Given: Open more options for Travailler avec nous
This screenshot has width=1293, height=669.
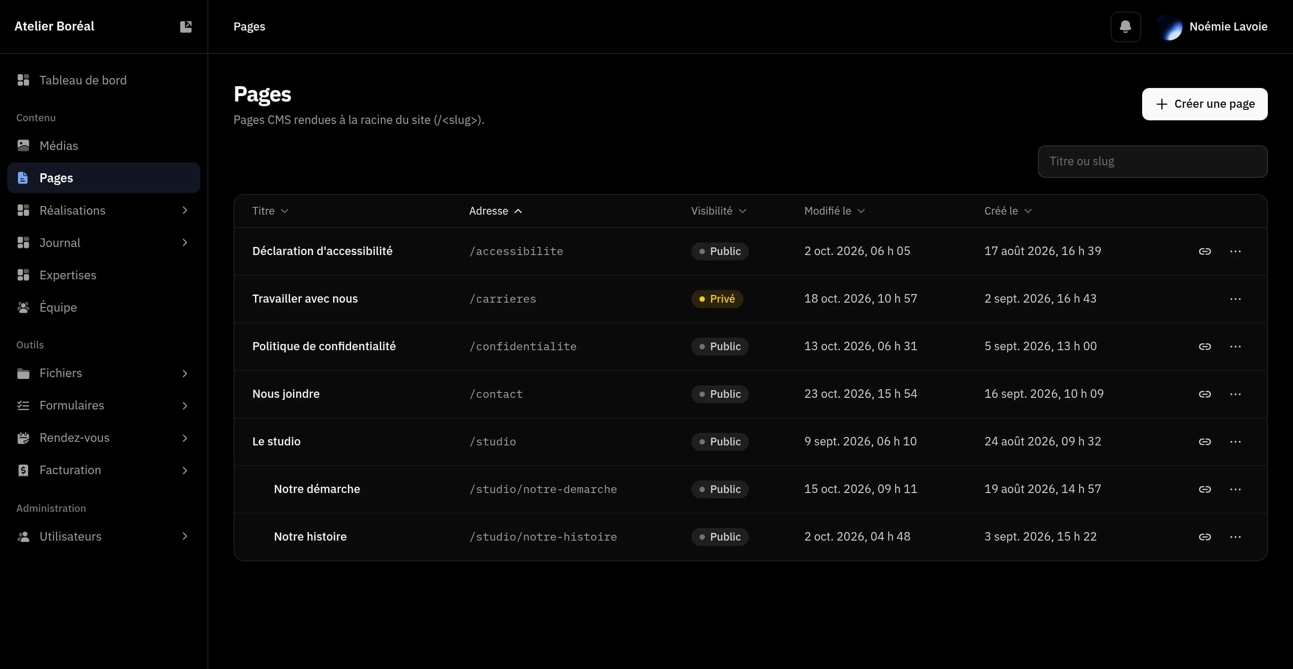Looking at the screenshot, I should 1235,299.
